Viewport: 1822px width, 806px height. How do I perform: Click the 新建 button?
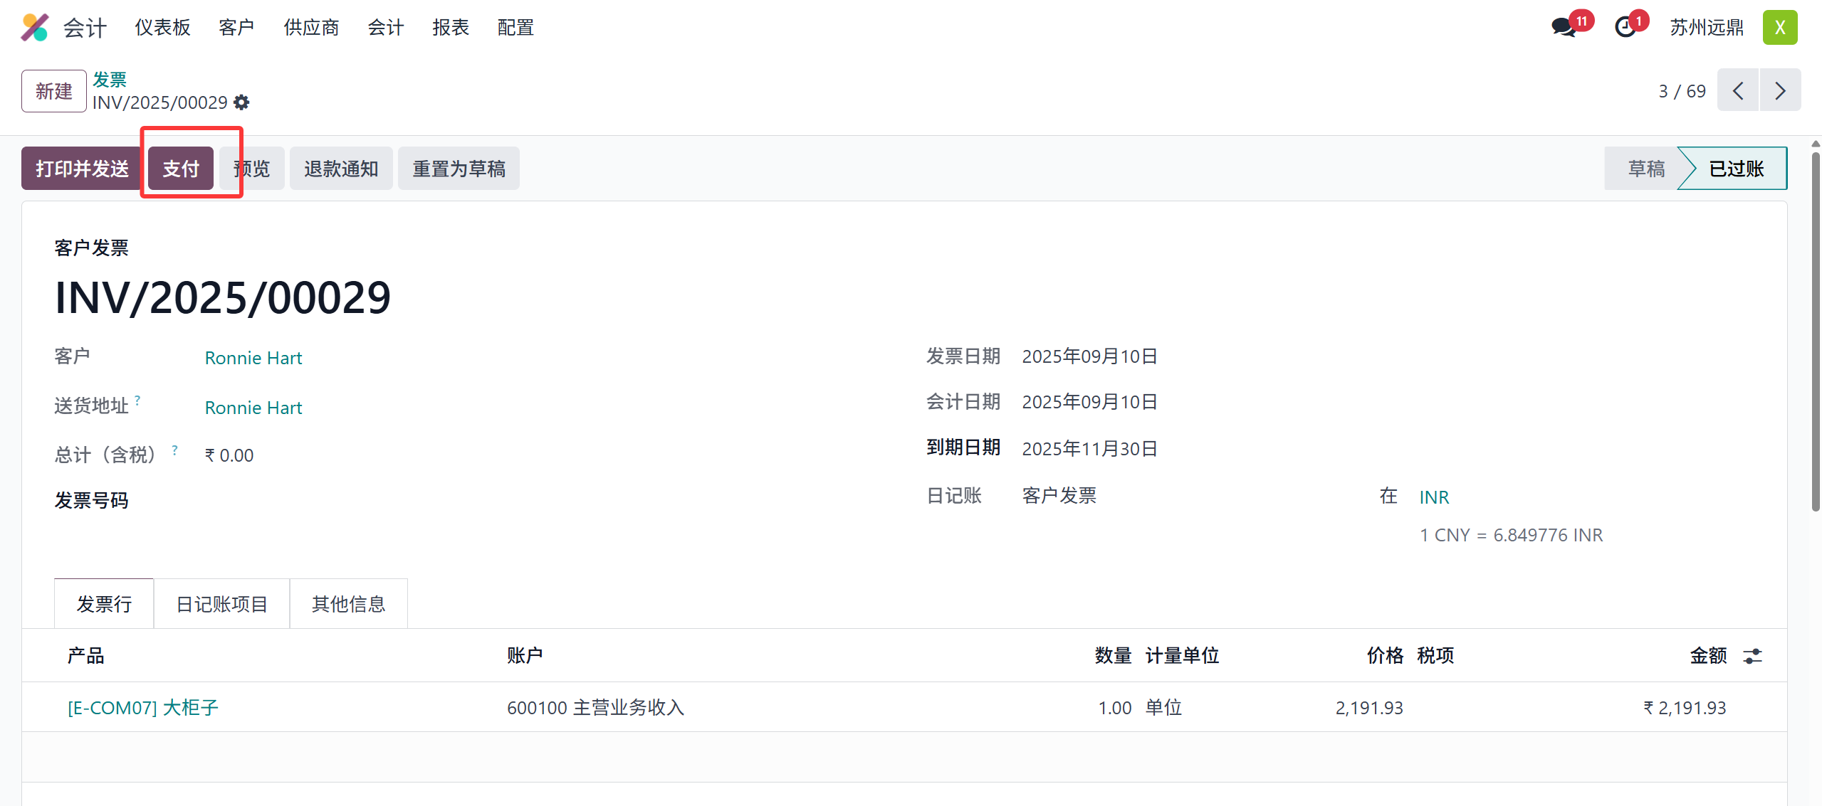(x=53, y=90)
